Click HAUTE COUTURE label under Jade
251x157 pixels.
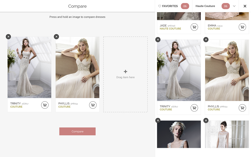[x=170, y=29]
